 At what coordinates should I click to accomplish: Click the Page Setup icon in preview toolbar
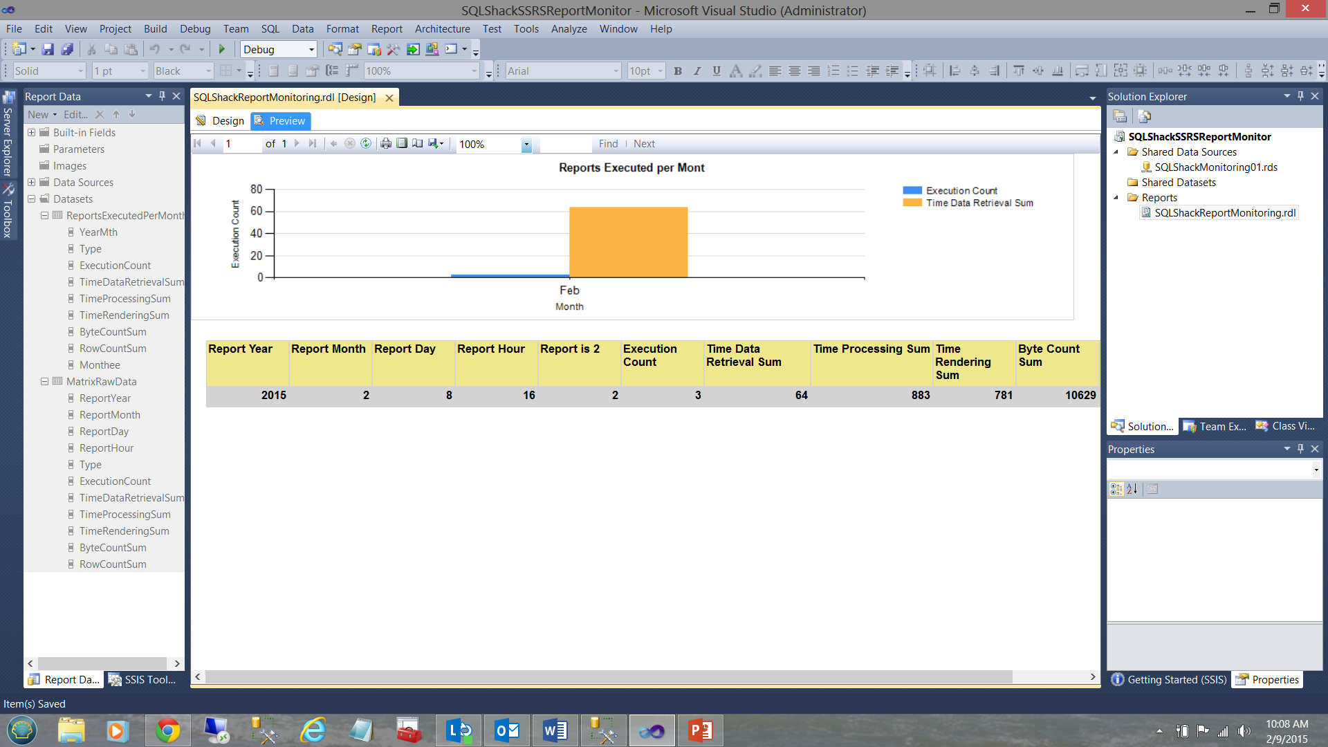pos(418,144)
